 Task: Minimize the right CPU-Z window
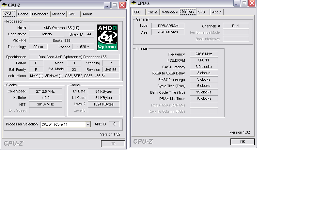pos(237,3)
